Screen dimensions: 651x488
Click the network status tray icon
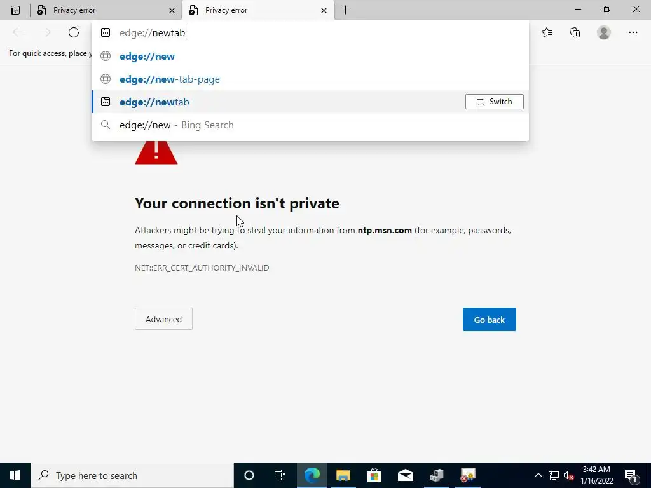point(554,475)
